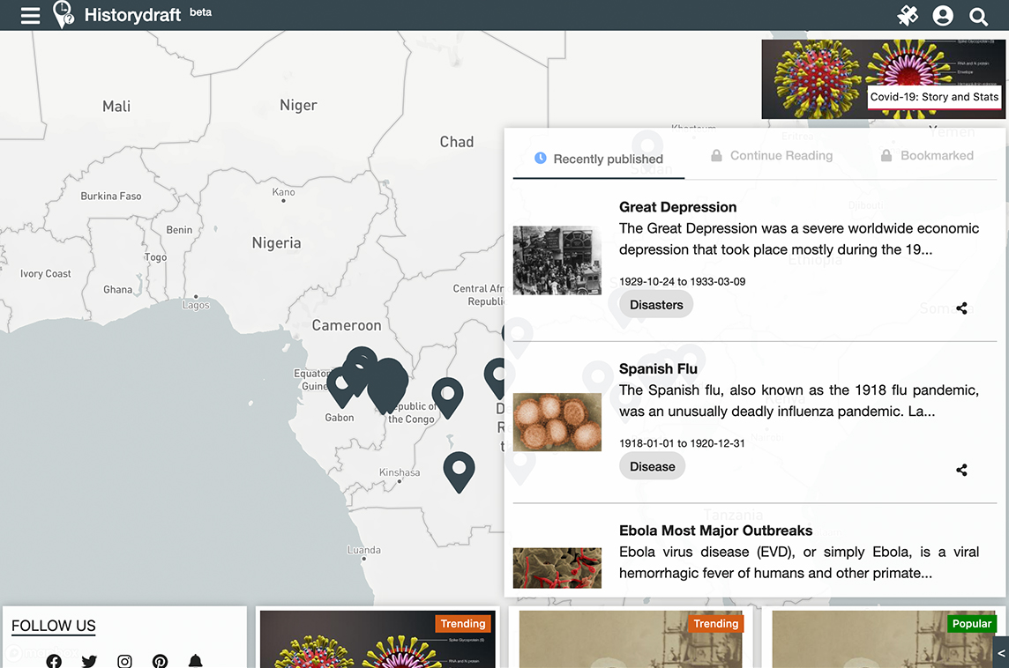This screenshot has height=668, width=1009.
Task: Toggle the satellite map view icon
Action: [908, 16]
